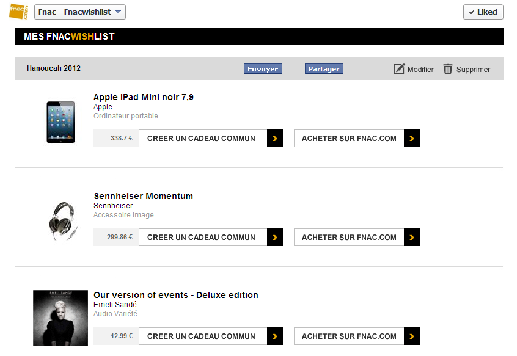Open the Apple iPad Mini product thumbnail

click(61, 122)
